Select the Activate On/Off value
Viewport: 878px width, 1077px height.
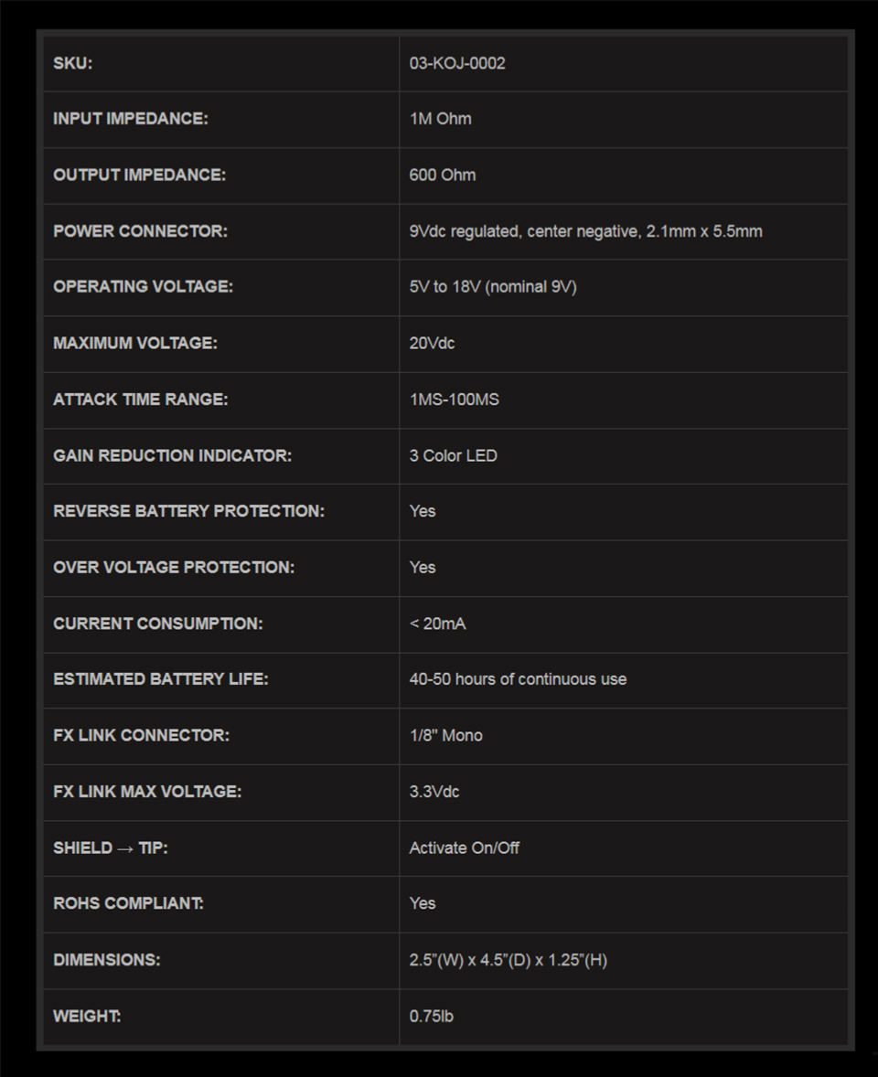pos(464,848)
